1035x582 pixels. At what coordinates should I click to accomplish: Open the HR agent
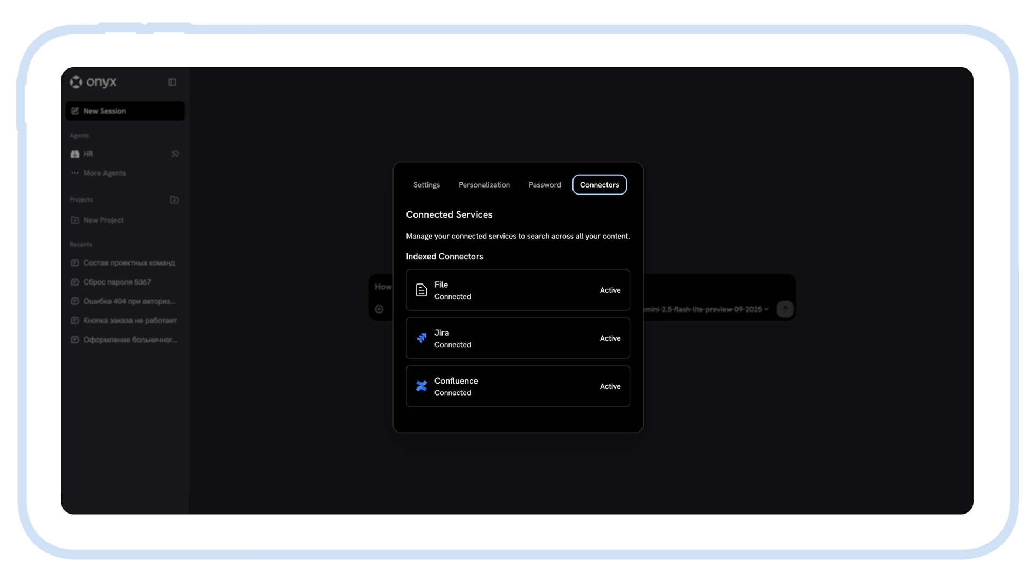point(88,154)
